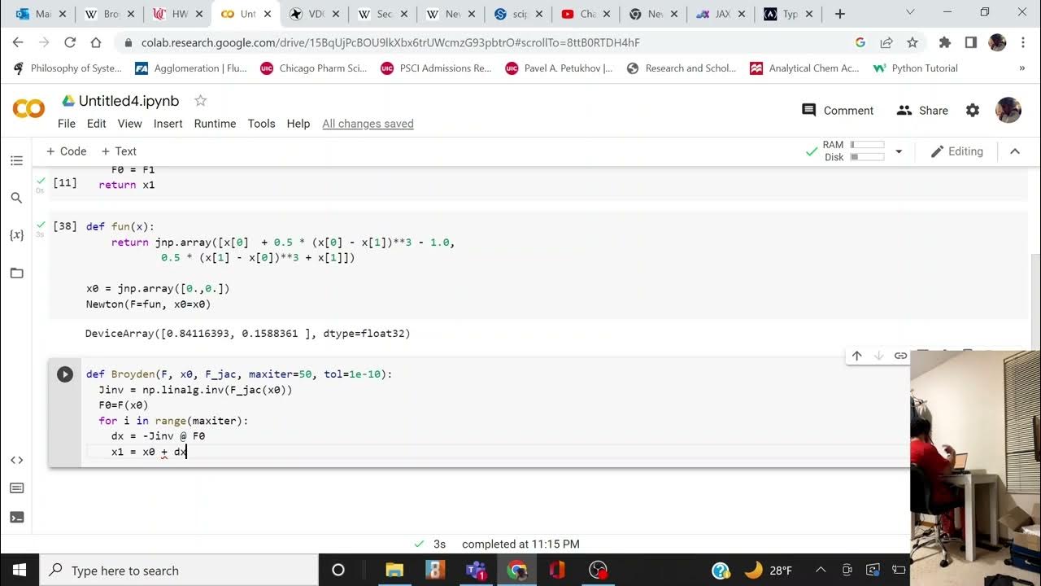This screenshot has width=1041, height=586.
Task: Open the All changes saved link
Action: 368,124
